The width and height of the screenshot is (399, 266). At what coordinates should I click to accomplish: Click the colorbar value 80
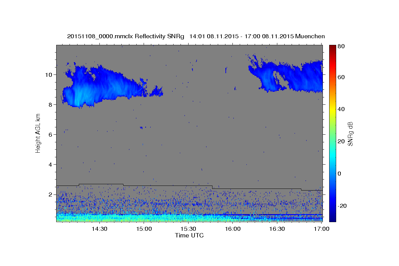click(341, 47)
